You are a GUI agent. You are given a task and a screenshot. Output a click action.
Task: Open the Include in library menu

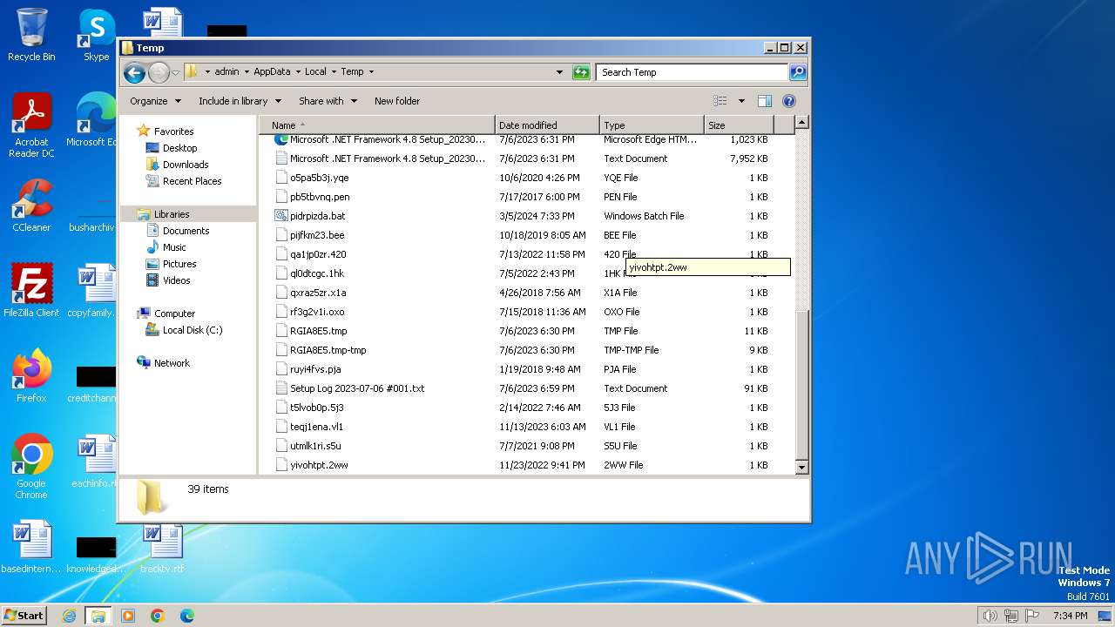(239, 101)
